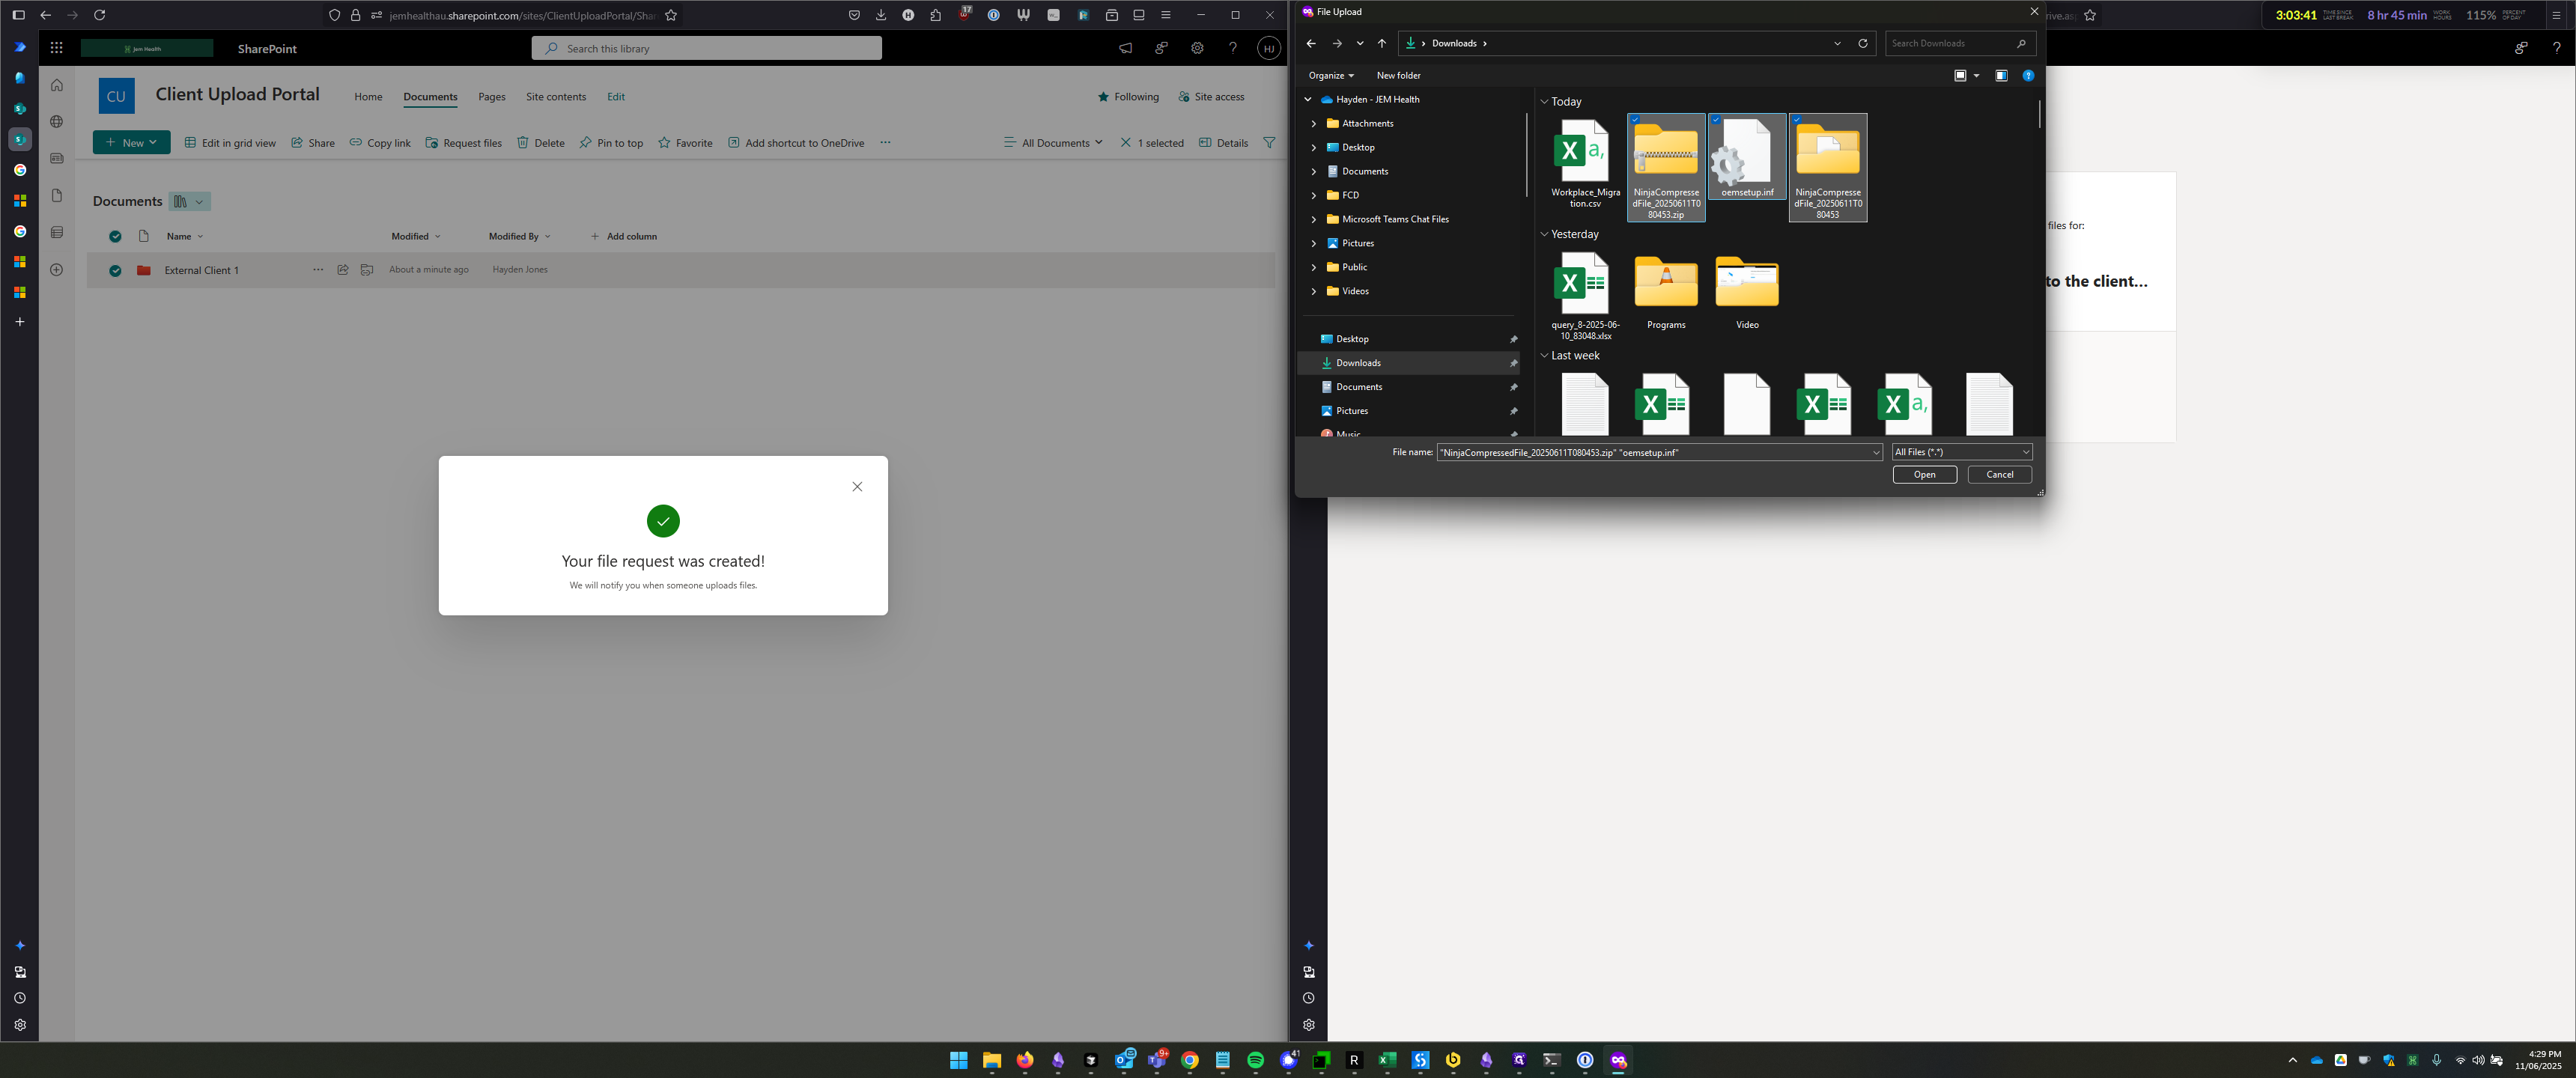Image resolution: width=2576 pixels, height=1078 pixels.
Task: Click the Site access link
Action: click(1211, 97)
